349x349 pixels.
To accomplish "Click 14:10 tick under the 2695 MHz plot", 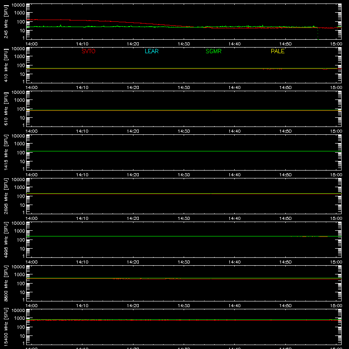I will pyautogui.click(x=82, y=219).
